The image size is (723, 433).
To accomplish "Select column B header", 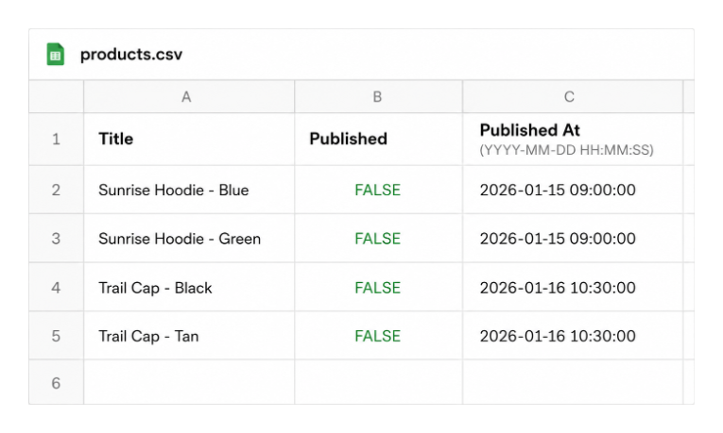I will [379, 96].
